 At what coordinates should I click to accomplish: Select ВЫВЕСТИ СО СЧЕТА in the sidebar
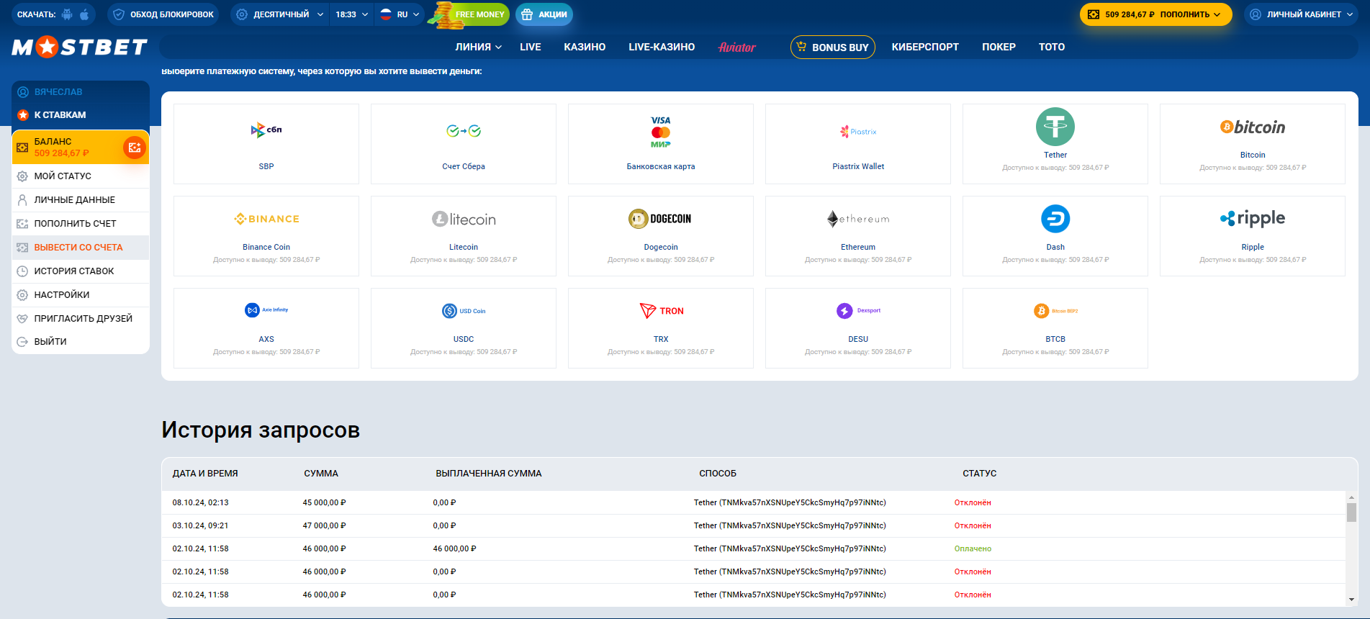[x=81, y=247]
